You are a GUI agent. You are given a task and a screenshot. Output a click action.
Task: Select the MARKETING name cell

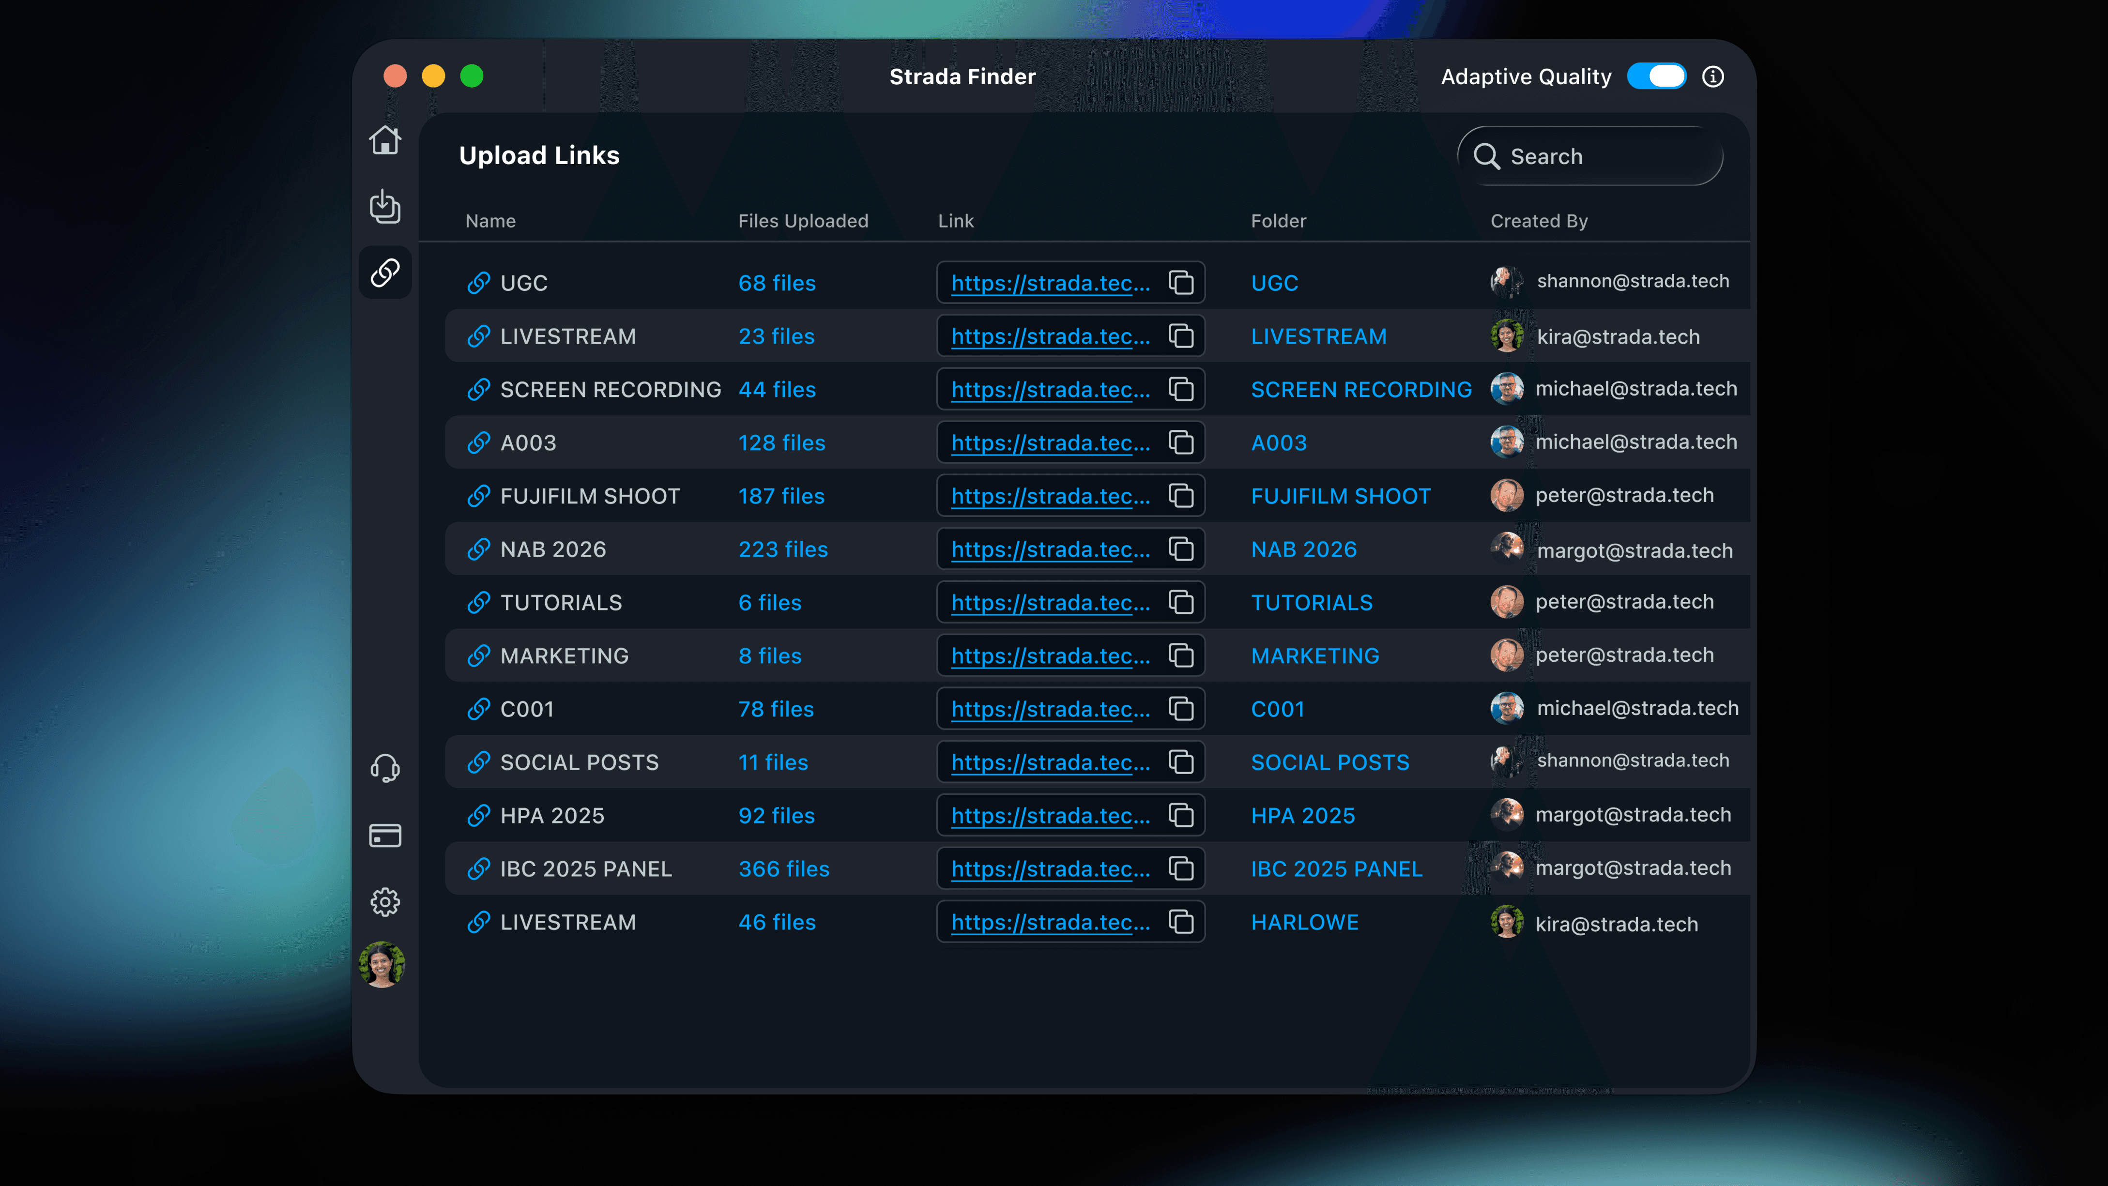click(565, 656)
